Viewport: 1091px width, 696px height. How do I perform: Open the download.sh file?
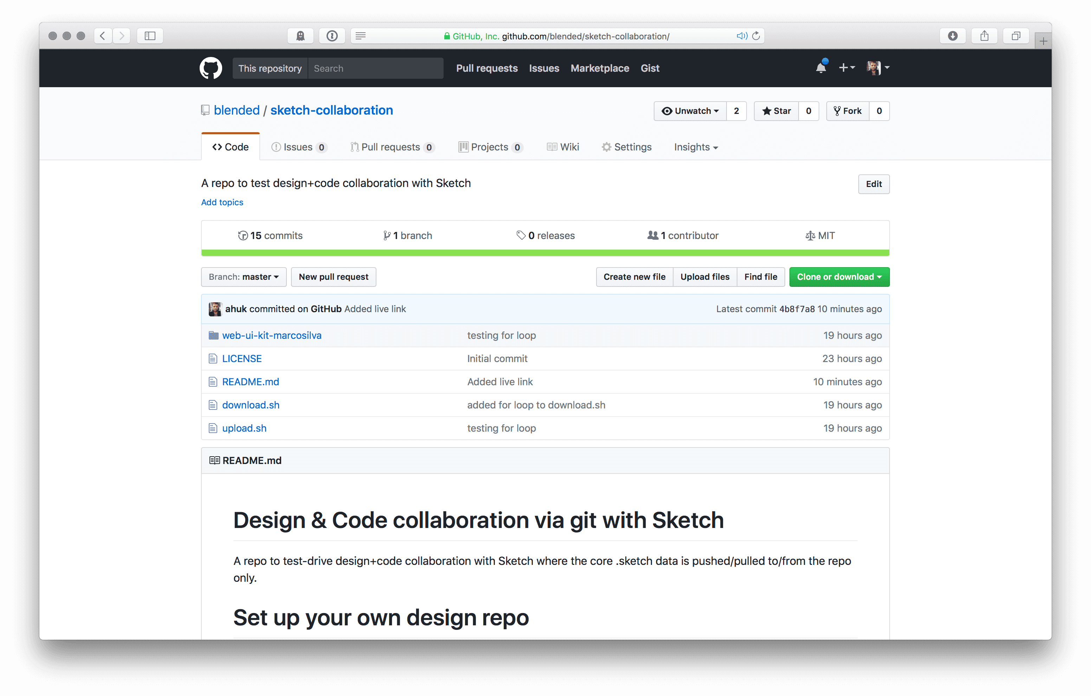tap(251, 405)
